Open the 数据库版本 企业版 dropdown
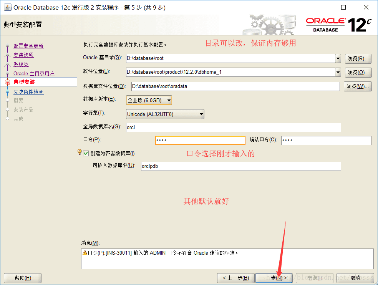 coord(149,100)
